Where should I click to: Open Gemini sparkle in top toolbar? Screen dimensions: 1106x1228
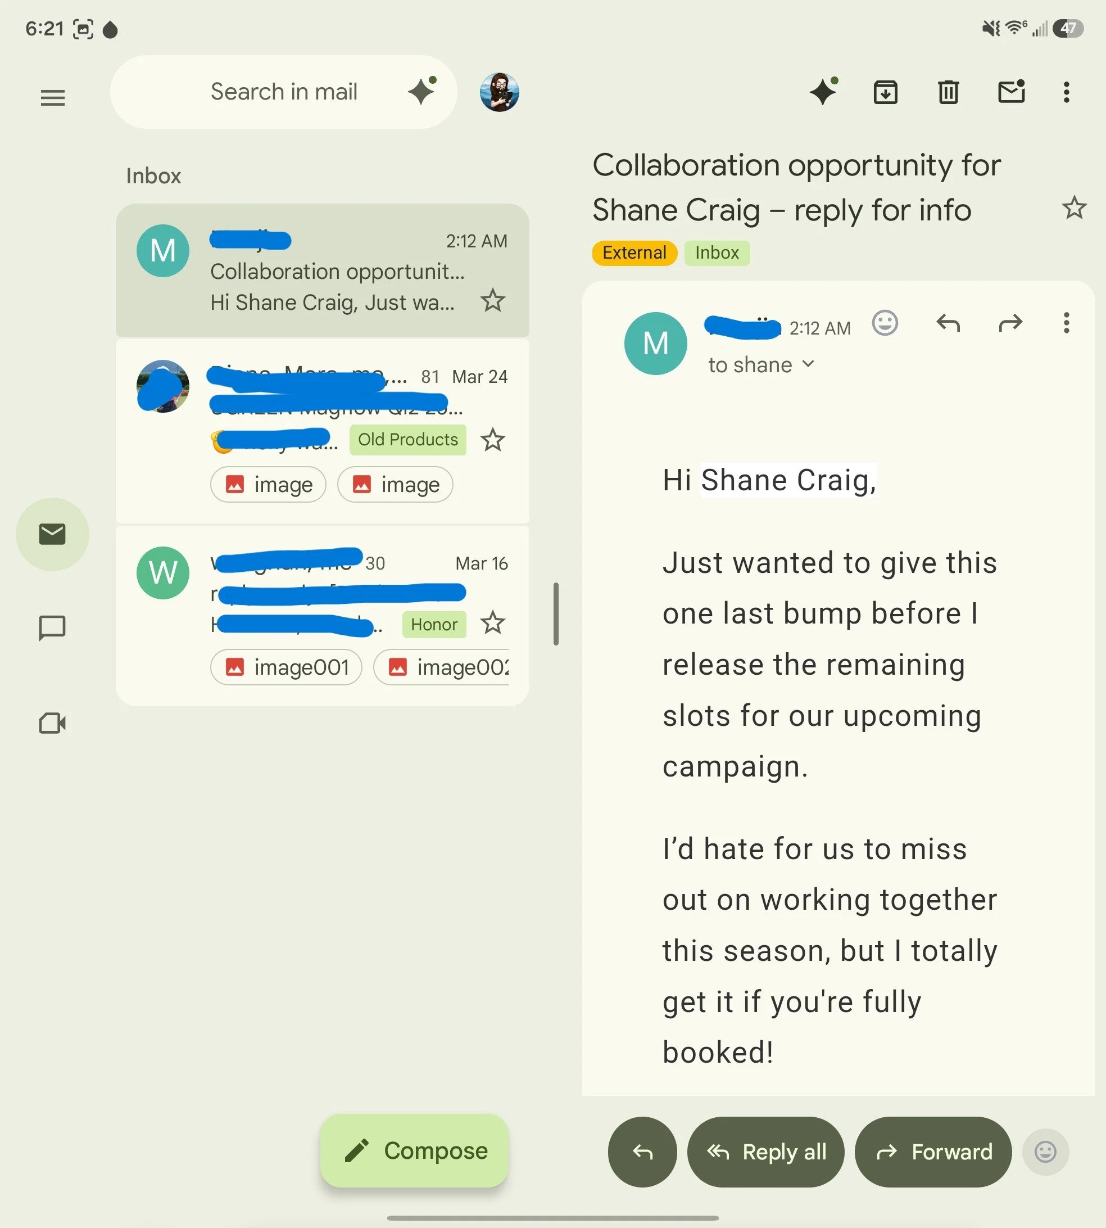click(x=823, y=92)
